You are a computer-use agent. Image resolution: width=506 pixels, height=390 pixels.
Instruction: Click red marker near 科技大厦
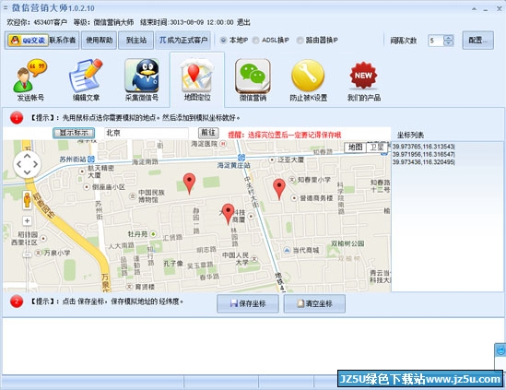click(229, 214)
